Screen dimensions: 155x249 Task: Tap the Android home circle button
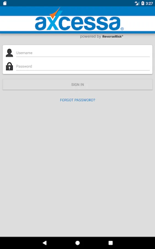77,243
